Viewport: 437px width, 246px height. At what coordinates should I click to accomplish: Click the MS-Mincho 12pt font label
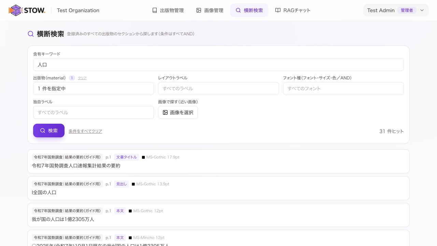(x=149, y=237)
